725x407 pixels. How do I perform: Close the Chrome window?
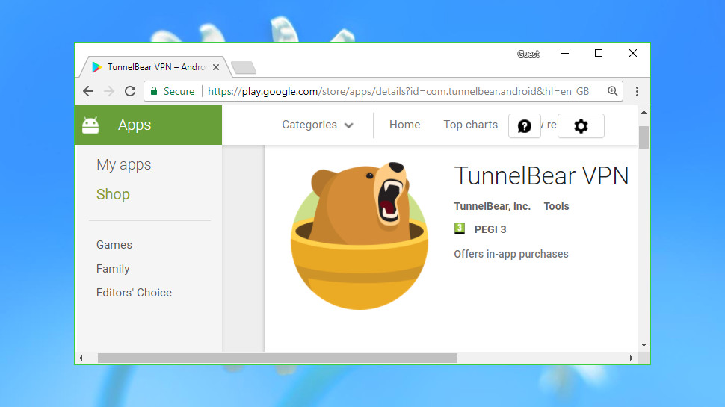point(633,54)
